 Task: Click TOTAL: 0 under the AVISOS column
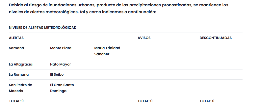click(145, 101)
